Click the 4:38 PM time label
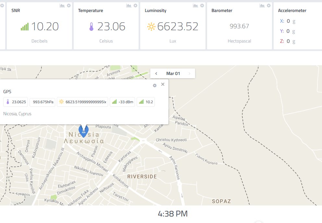Screen dimensions: 322x223 173,214
